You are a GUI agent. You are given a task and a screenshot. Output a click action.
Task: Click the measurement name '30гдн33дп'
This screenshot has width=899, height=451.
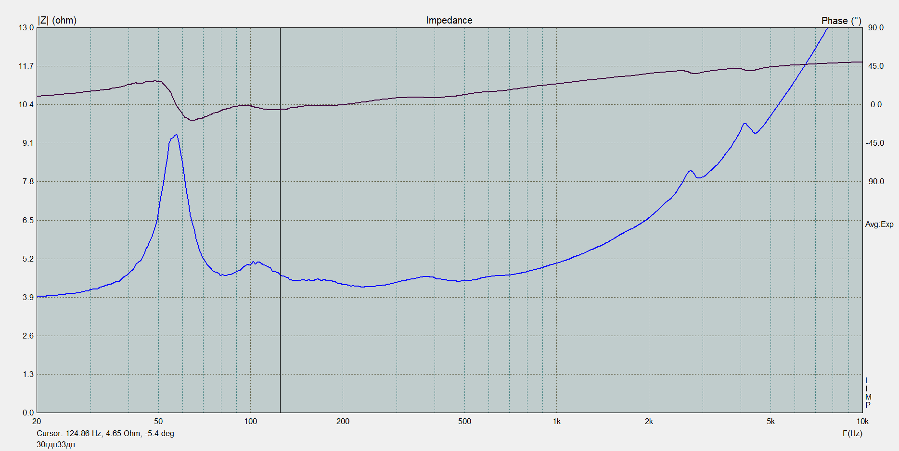56,444
